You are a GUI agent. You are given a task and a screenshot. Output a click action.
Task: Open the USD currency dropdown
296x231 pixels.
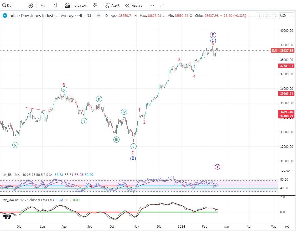point(287,16)
